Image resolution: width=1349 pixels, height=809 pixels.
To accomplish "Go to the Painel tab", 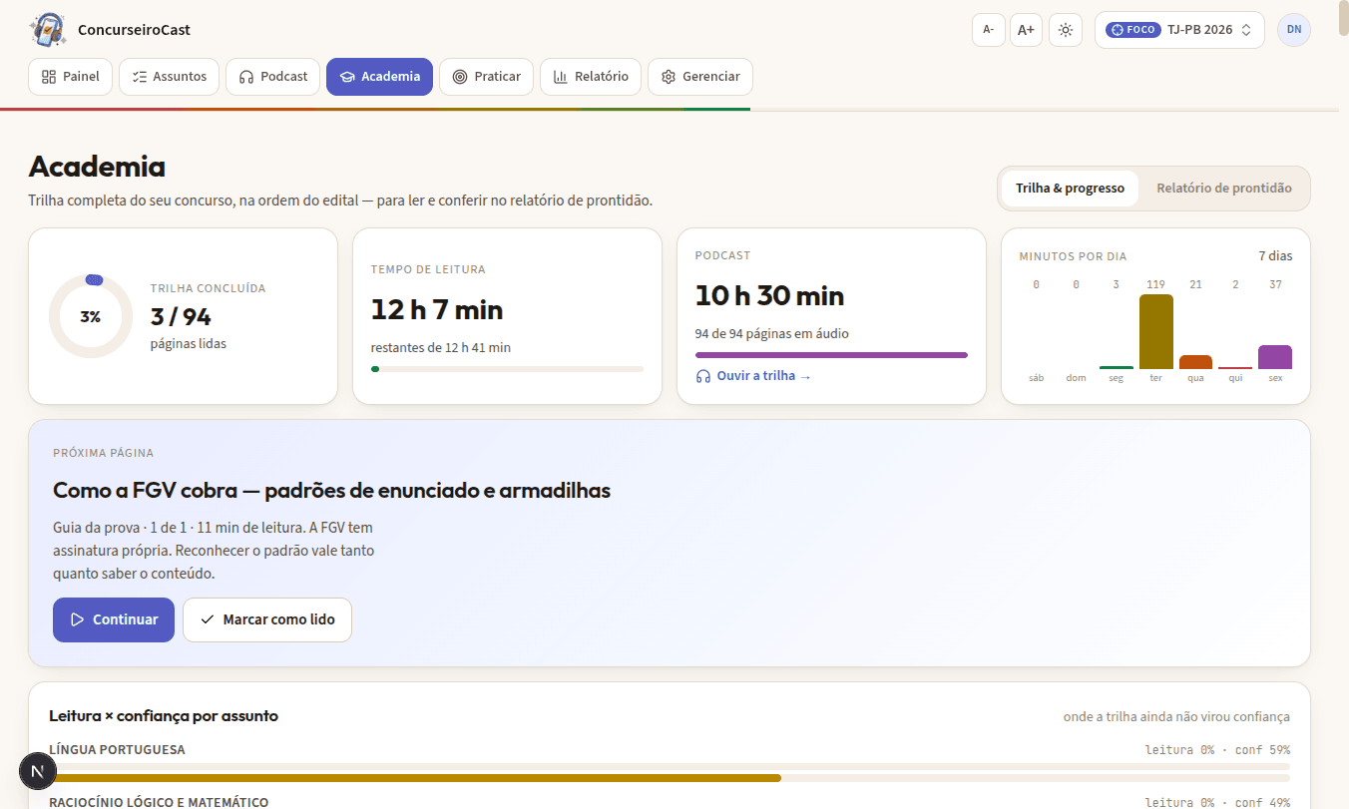I will tap(70, 77).
